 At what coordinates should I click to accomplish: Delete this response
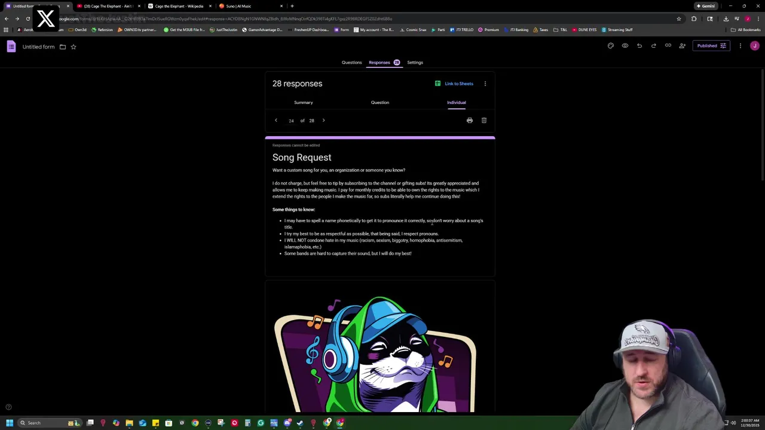(x=484, y=121)
